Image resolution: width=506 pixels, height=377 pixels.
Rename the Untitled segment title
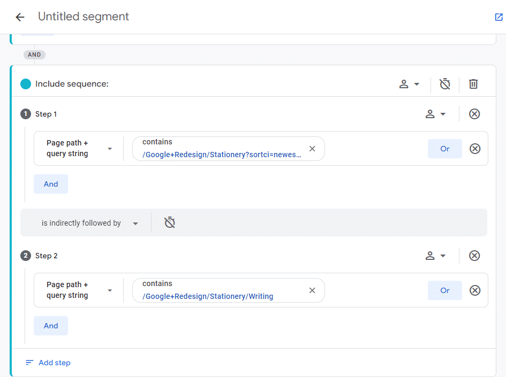click(x=83, y=17)
